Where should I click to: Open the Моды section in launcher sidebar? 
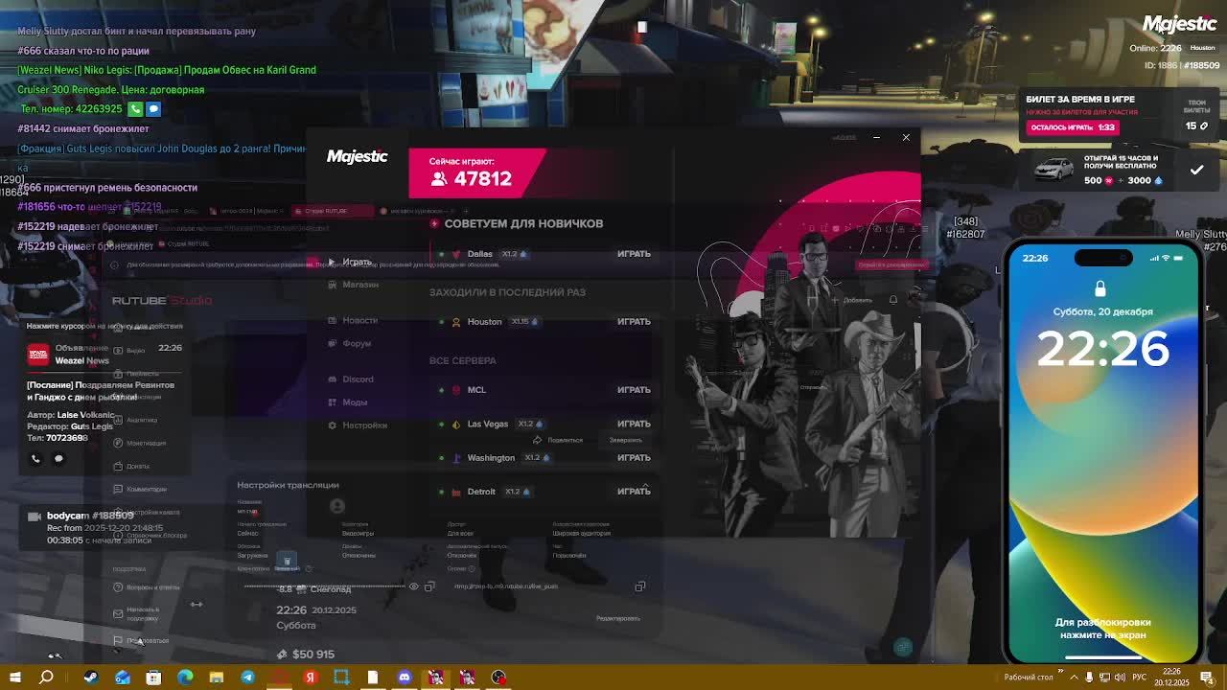[348, 402]
